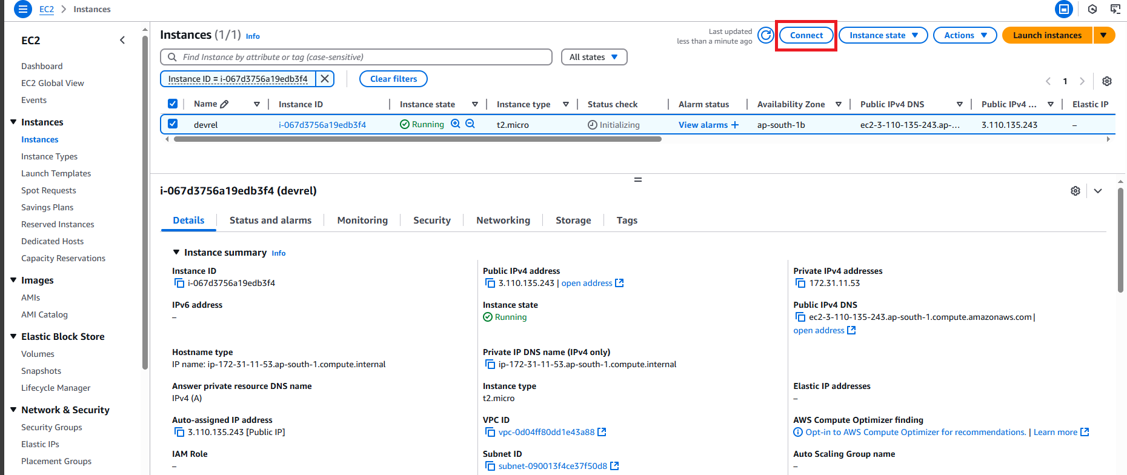Viewport: 1127px width, 475px height.
Task: Copy the auto-assigned IP address
Action: coord(179,432)
